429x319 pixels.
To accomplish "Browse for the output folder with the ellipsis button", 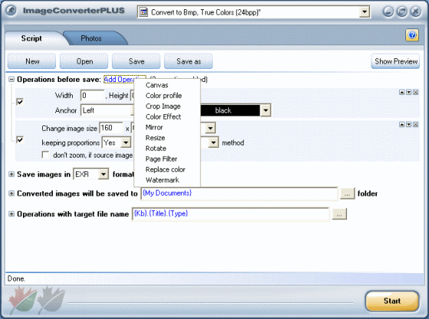I will pyautogui.click(x=347, y=194).
